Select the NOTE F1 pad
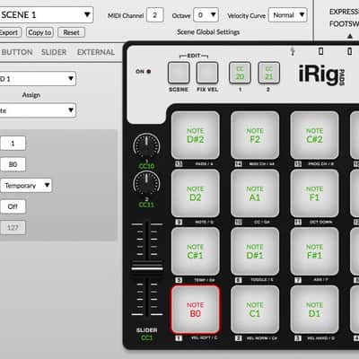Viewport: 359px width, 359px height. 314,193
